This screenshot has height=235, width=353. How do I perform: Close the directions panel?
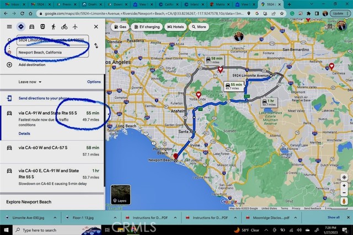(x=96, y=26)
